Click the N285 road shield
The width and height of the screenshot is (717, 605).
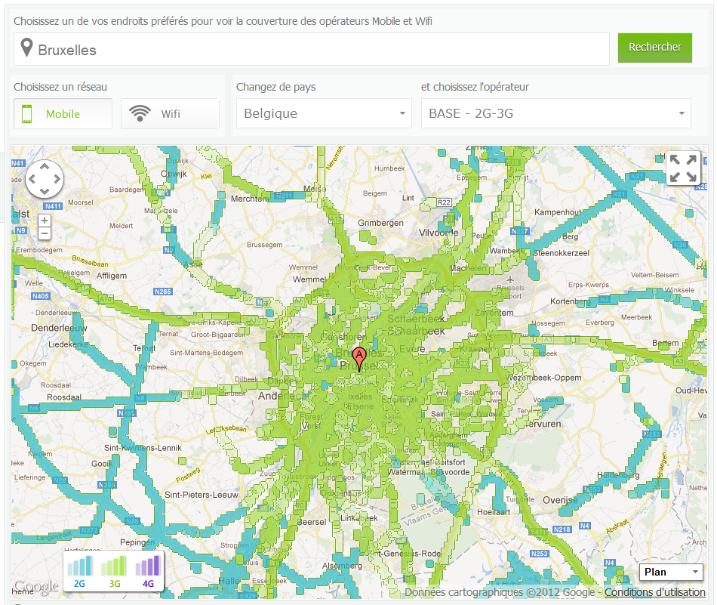pyautogui.click(x=163, y=292)
